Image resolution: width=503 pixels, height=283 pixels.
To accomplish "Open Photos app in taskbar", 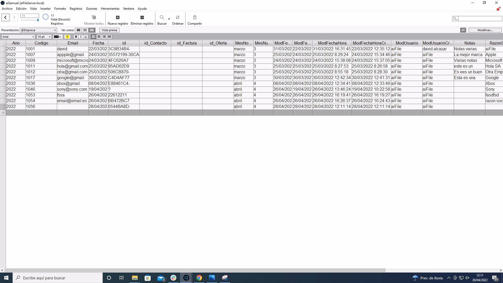I will 212,278.
